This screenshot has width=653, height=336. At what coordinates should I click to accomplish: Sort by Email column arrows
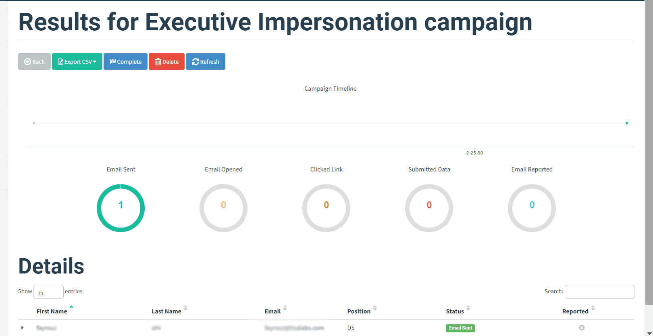285,309
